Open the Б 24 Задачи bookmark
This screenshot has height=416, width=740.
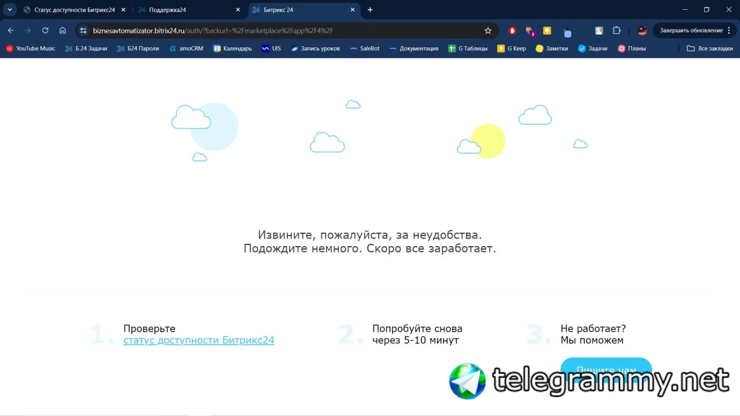point(86,49)
